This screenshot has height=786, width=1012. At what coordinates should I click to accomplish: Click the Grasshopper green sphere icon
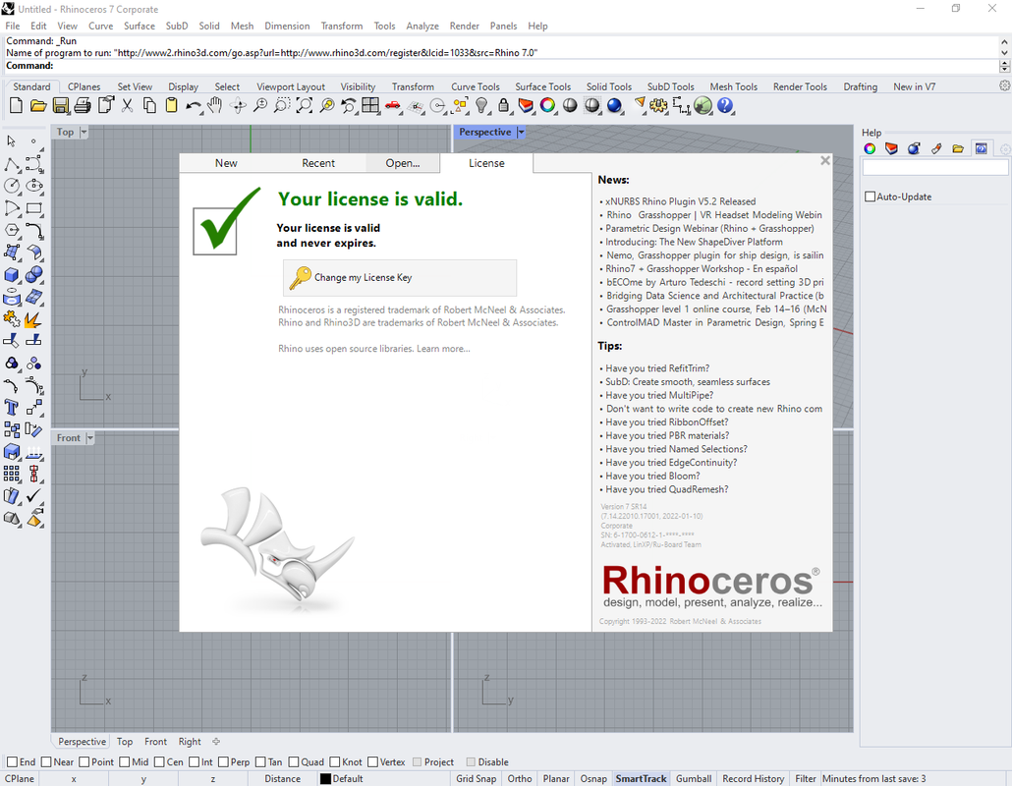[703, 105]
